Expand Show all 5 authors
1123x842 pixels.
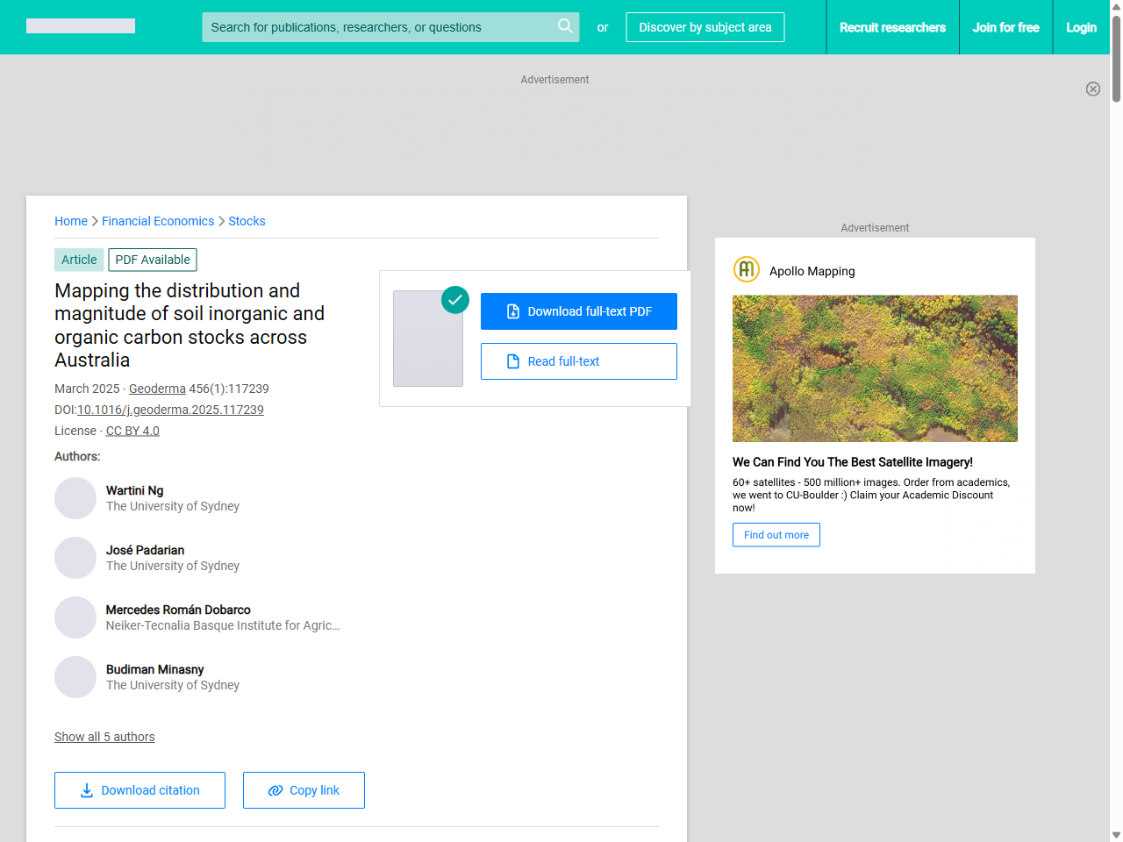coord(104,737)
